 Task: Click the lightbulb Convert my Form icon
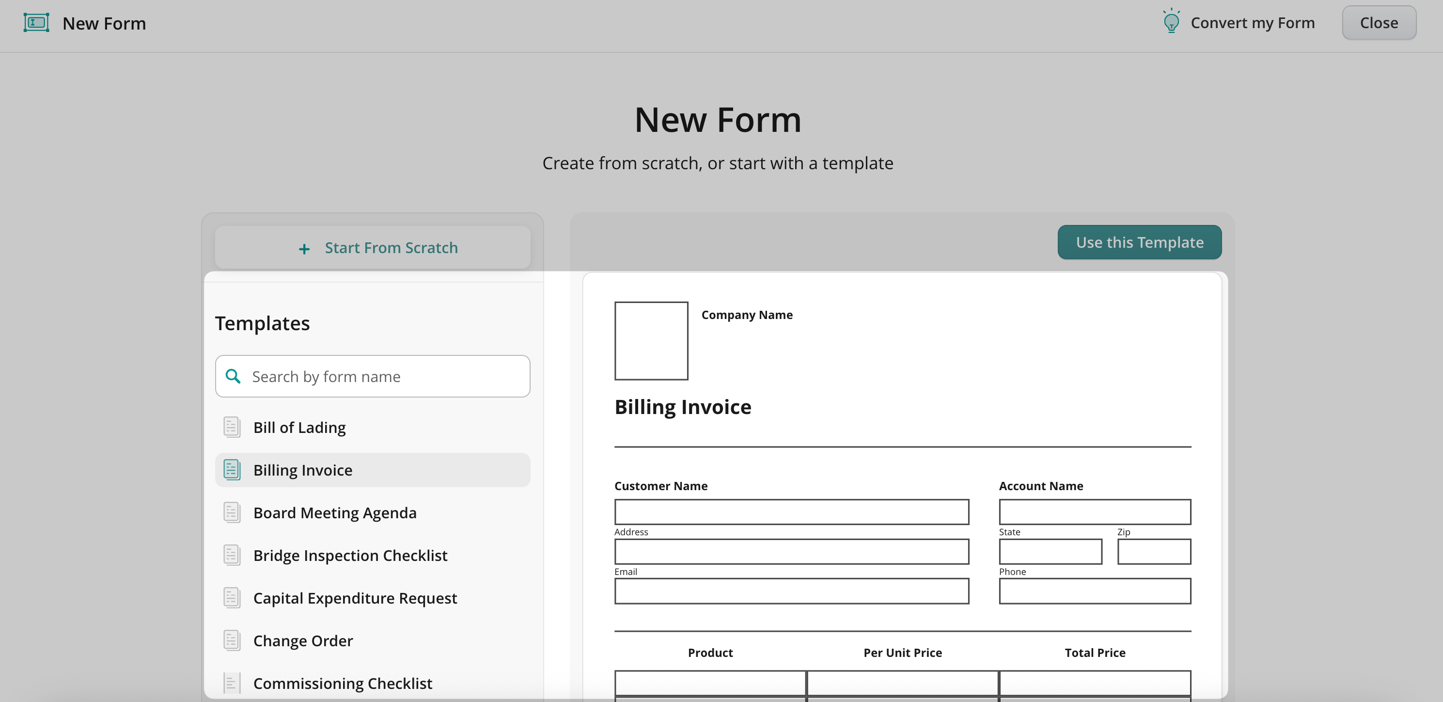point(1171,22)
